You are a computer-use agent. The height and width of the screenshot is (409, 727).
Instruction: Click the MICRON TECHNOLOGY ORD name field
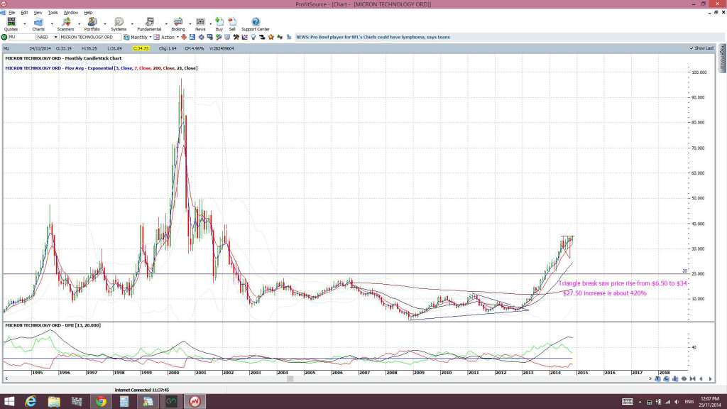click(90, 37)
